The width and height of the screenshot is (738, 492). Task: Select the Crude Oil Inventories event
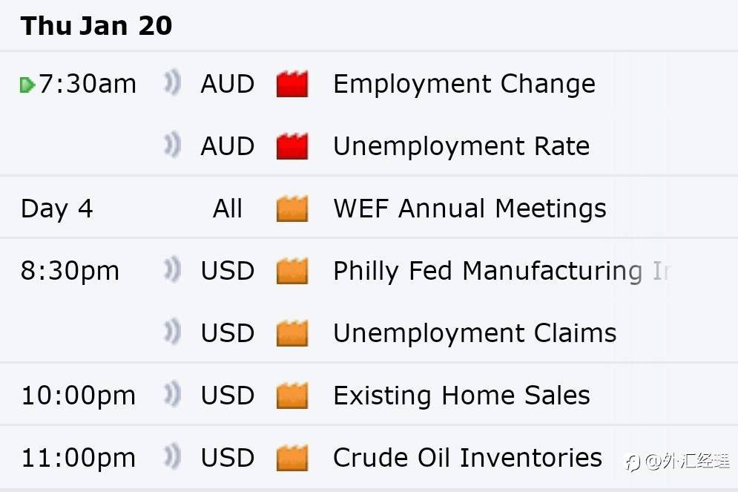click(x=467, y=458)
